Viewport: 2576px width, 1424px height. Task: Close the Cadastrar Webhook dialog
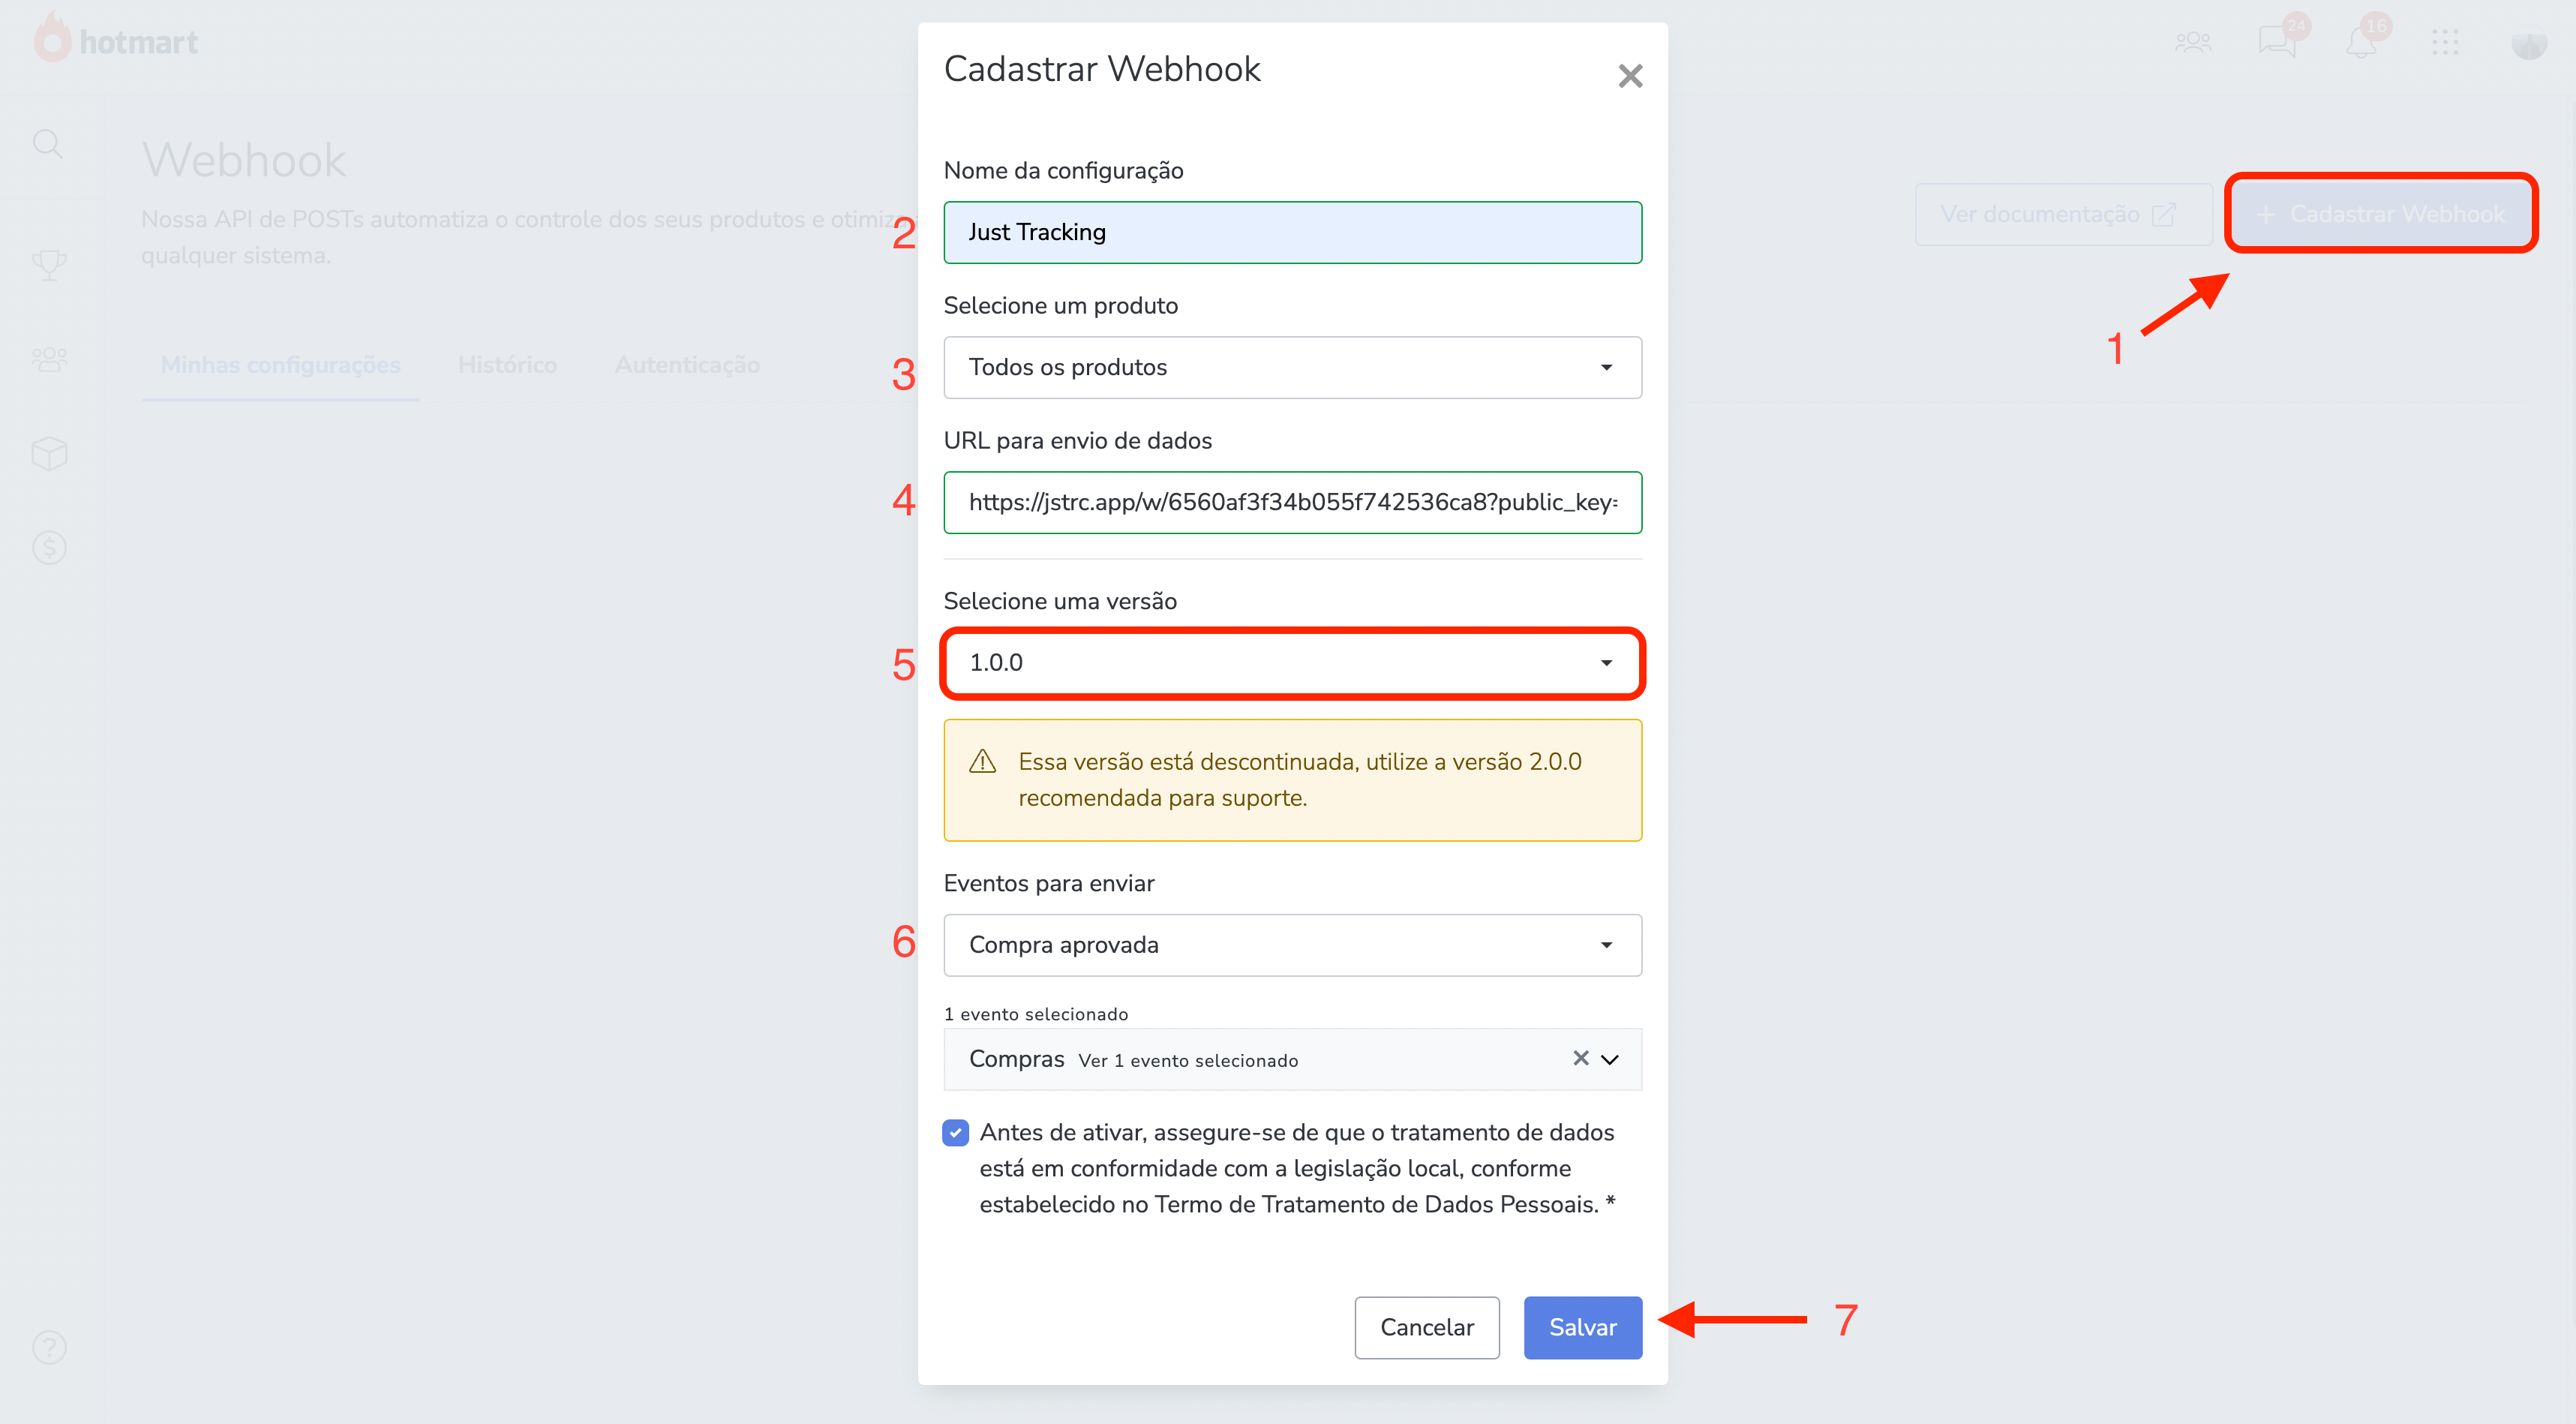click(1630, 76)
